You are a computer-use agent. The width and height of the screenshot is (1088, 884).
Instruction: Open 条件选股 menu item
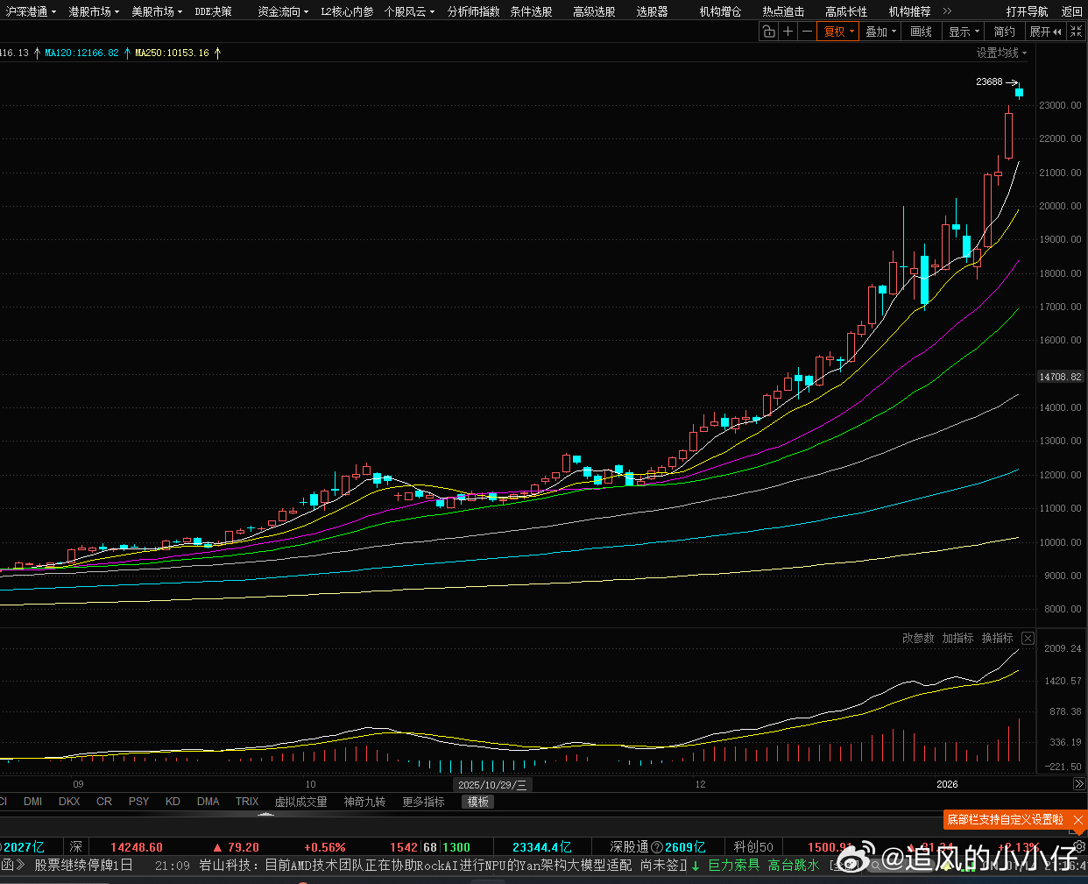click(531, 11)
